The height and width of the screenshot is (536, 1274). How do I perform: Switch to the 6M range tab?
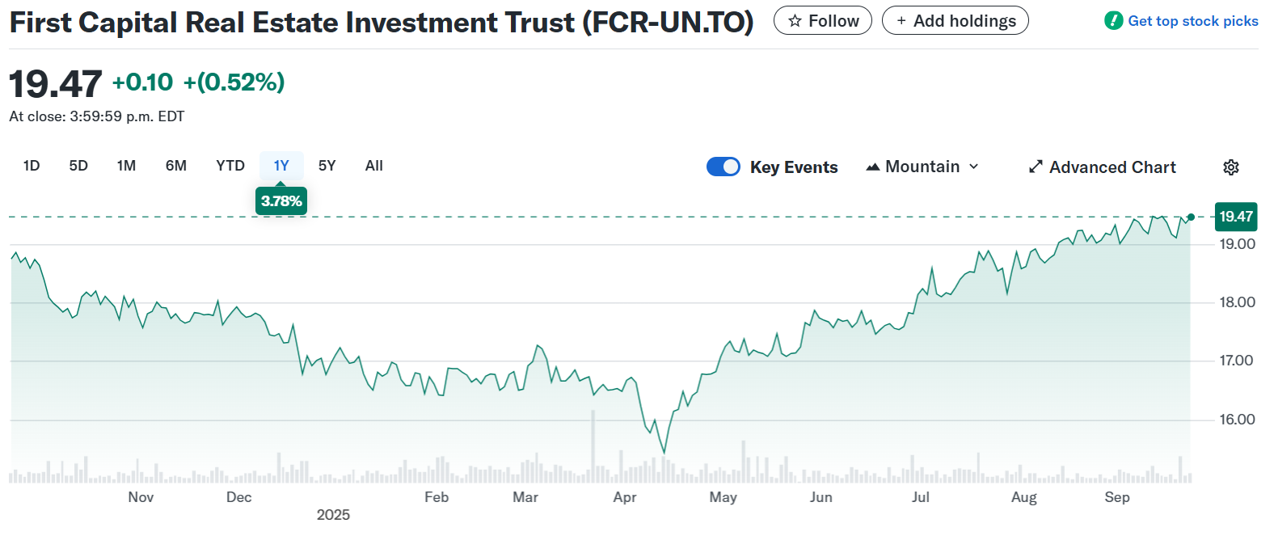(176, 166)
